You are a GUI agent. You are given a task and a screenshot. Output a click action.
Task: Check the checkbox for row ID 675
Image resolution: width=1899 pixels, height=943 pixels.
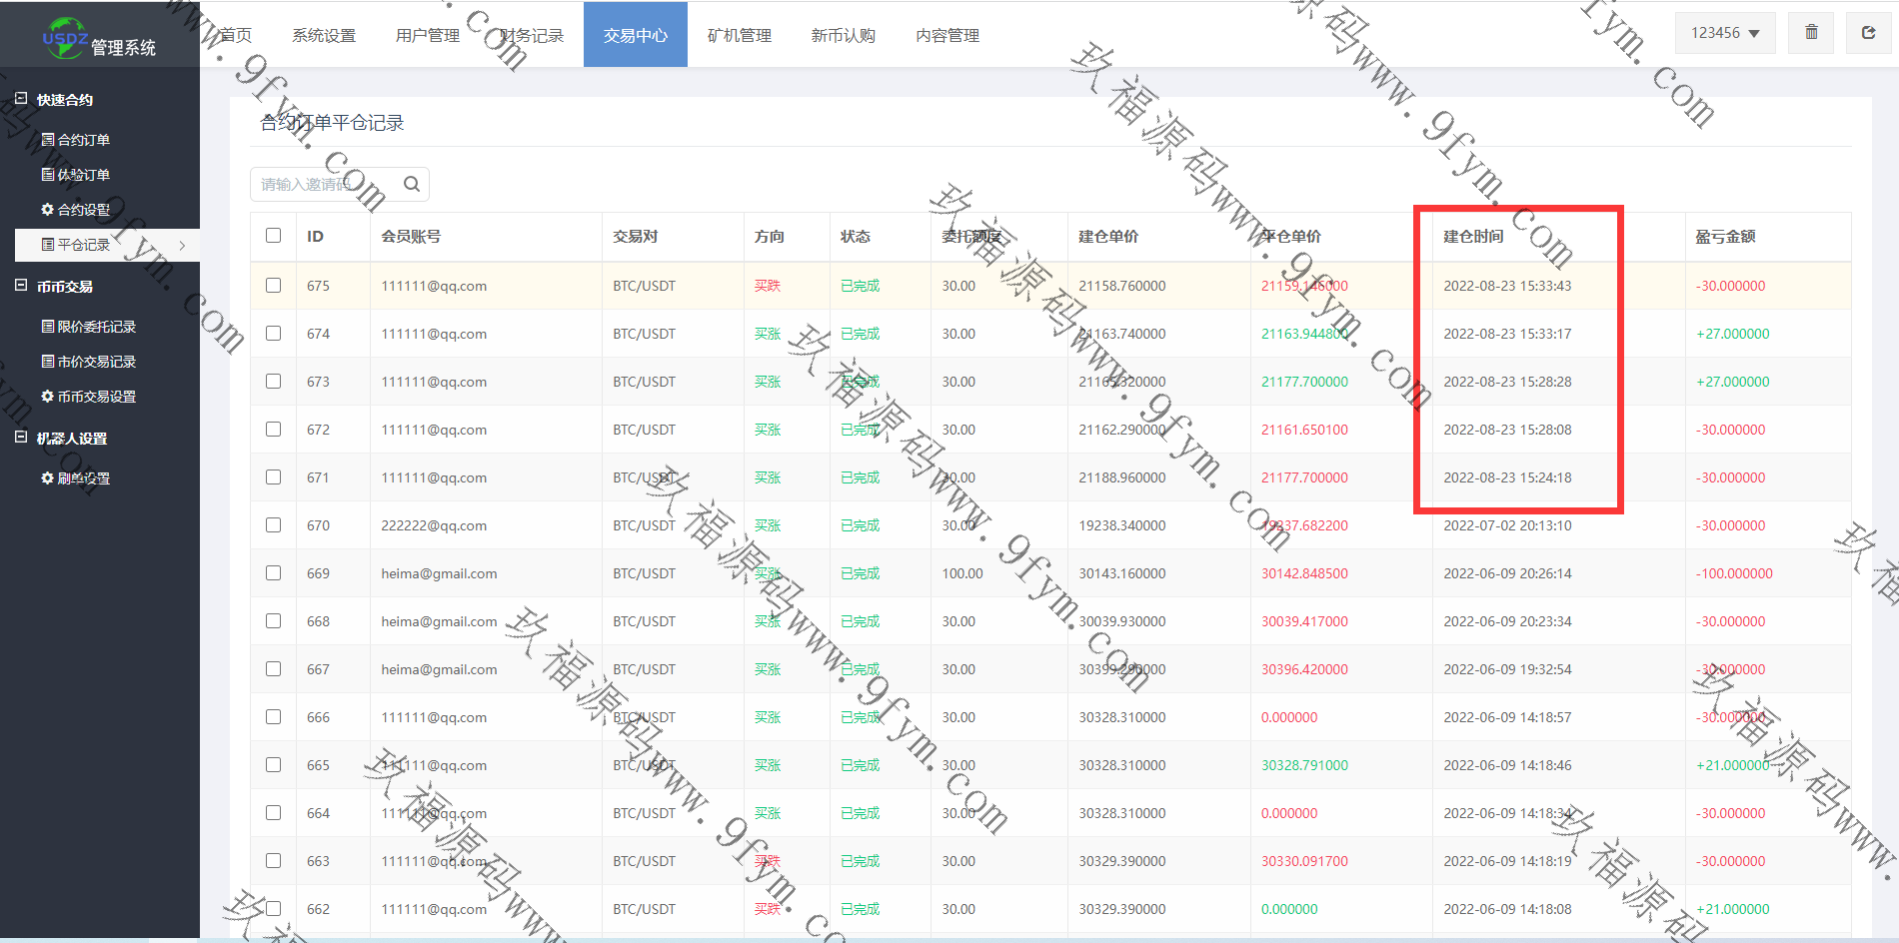tap(273, 286)
